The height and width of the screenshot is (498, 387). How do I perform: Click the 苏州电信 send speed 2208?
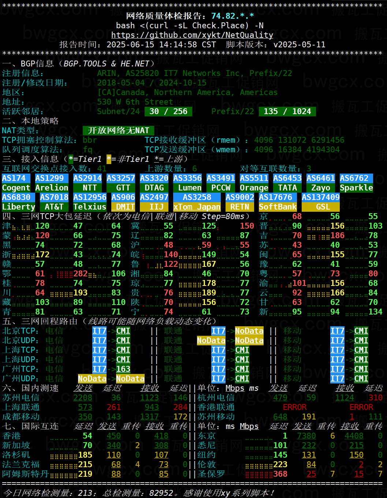point(83,397)
